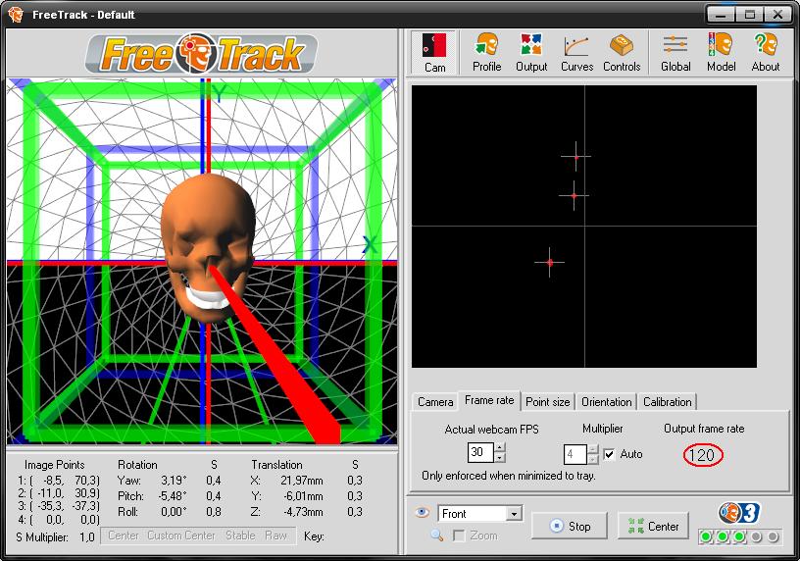Switch to the Calibration tab
Image resolution: width=800 pixels, height=561 pixels.
click(668, 402)
